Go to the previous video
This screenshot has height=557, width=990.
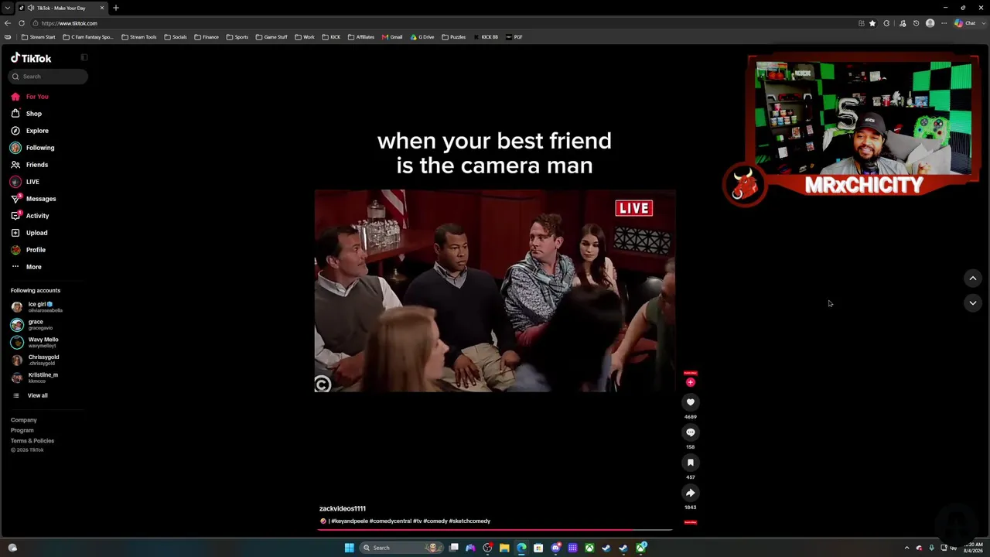(x=973, y=278)
